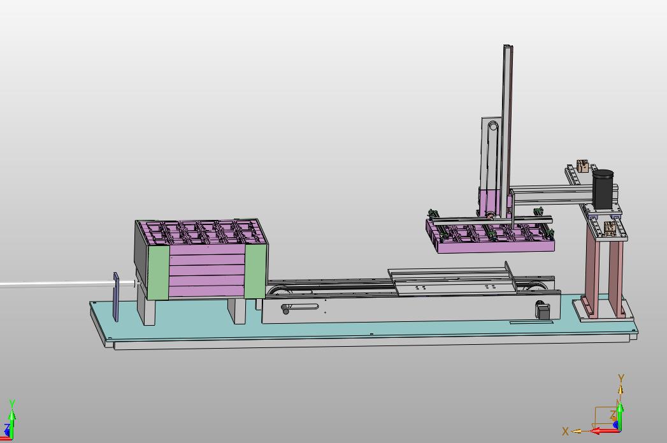667x443 pixels.
Task: Select the lower beige bracket on the gantry rail
Action: tap(610, 229)
